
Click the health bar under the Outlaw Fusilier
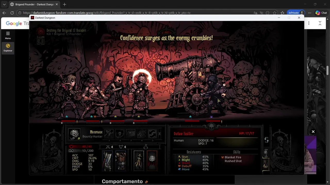pos(213,121)
